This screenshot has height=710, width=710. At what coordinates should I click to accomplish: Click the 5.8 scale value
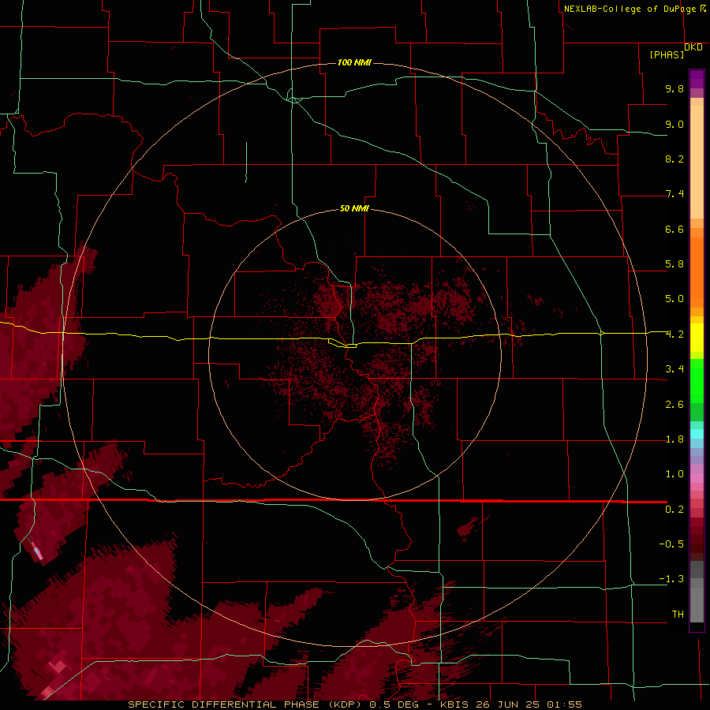[674, 264]
